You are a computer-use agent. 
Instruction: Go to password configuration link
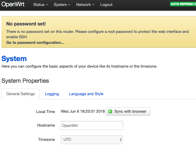coord(35,42)
